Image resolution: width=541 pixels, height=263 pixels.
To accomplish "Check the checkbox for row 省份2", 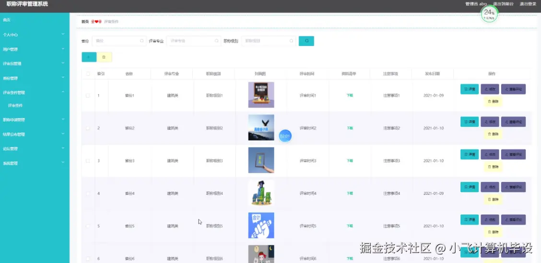I will click(x=88, y=128).
